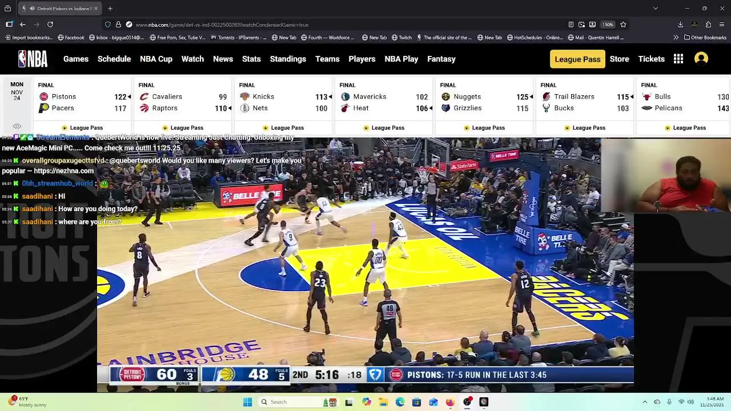The image size is (731, 411).
Task: Open the Firefox sidebar toggle icon
Action: click(9, 25)
